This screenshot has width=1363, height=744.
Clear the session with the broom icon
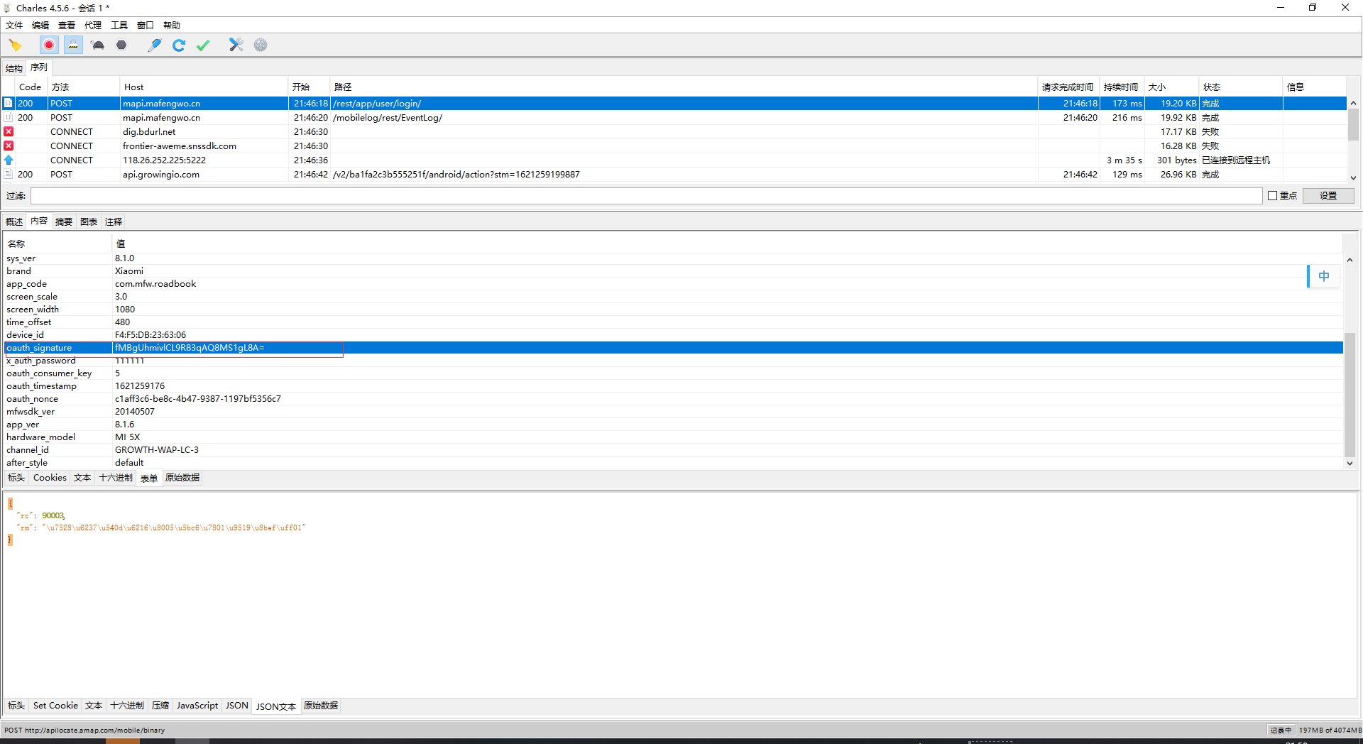pyautogui.click(x=15, y=45)
